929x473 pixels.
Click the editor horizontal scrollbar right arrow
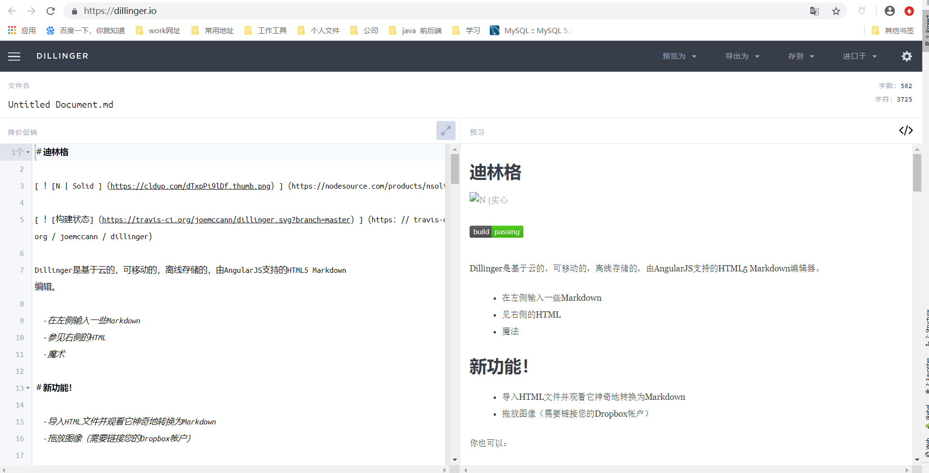445,470
